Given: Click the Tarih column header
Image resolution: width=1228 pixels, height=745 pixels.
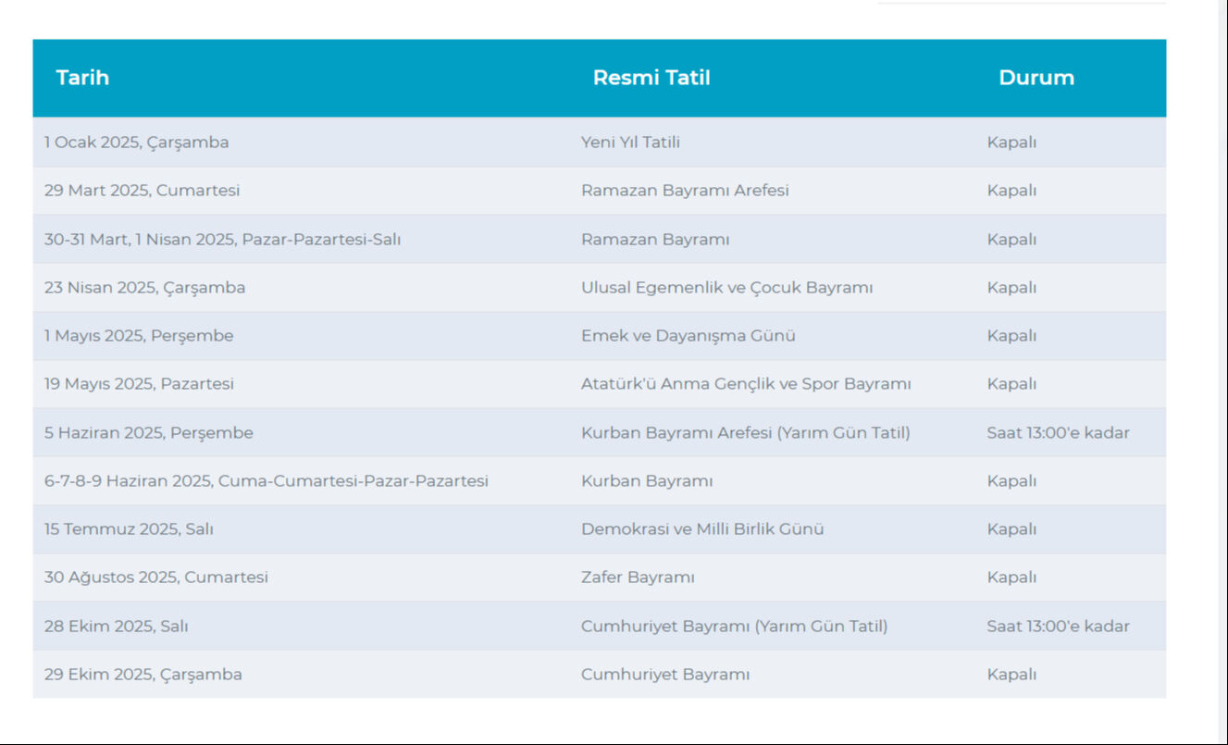Looking at the screenshot, I should [x=82, y=78].
